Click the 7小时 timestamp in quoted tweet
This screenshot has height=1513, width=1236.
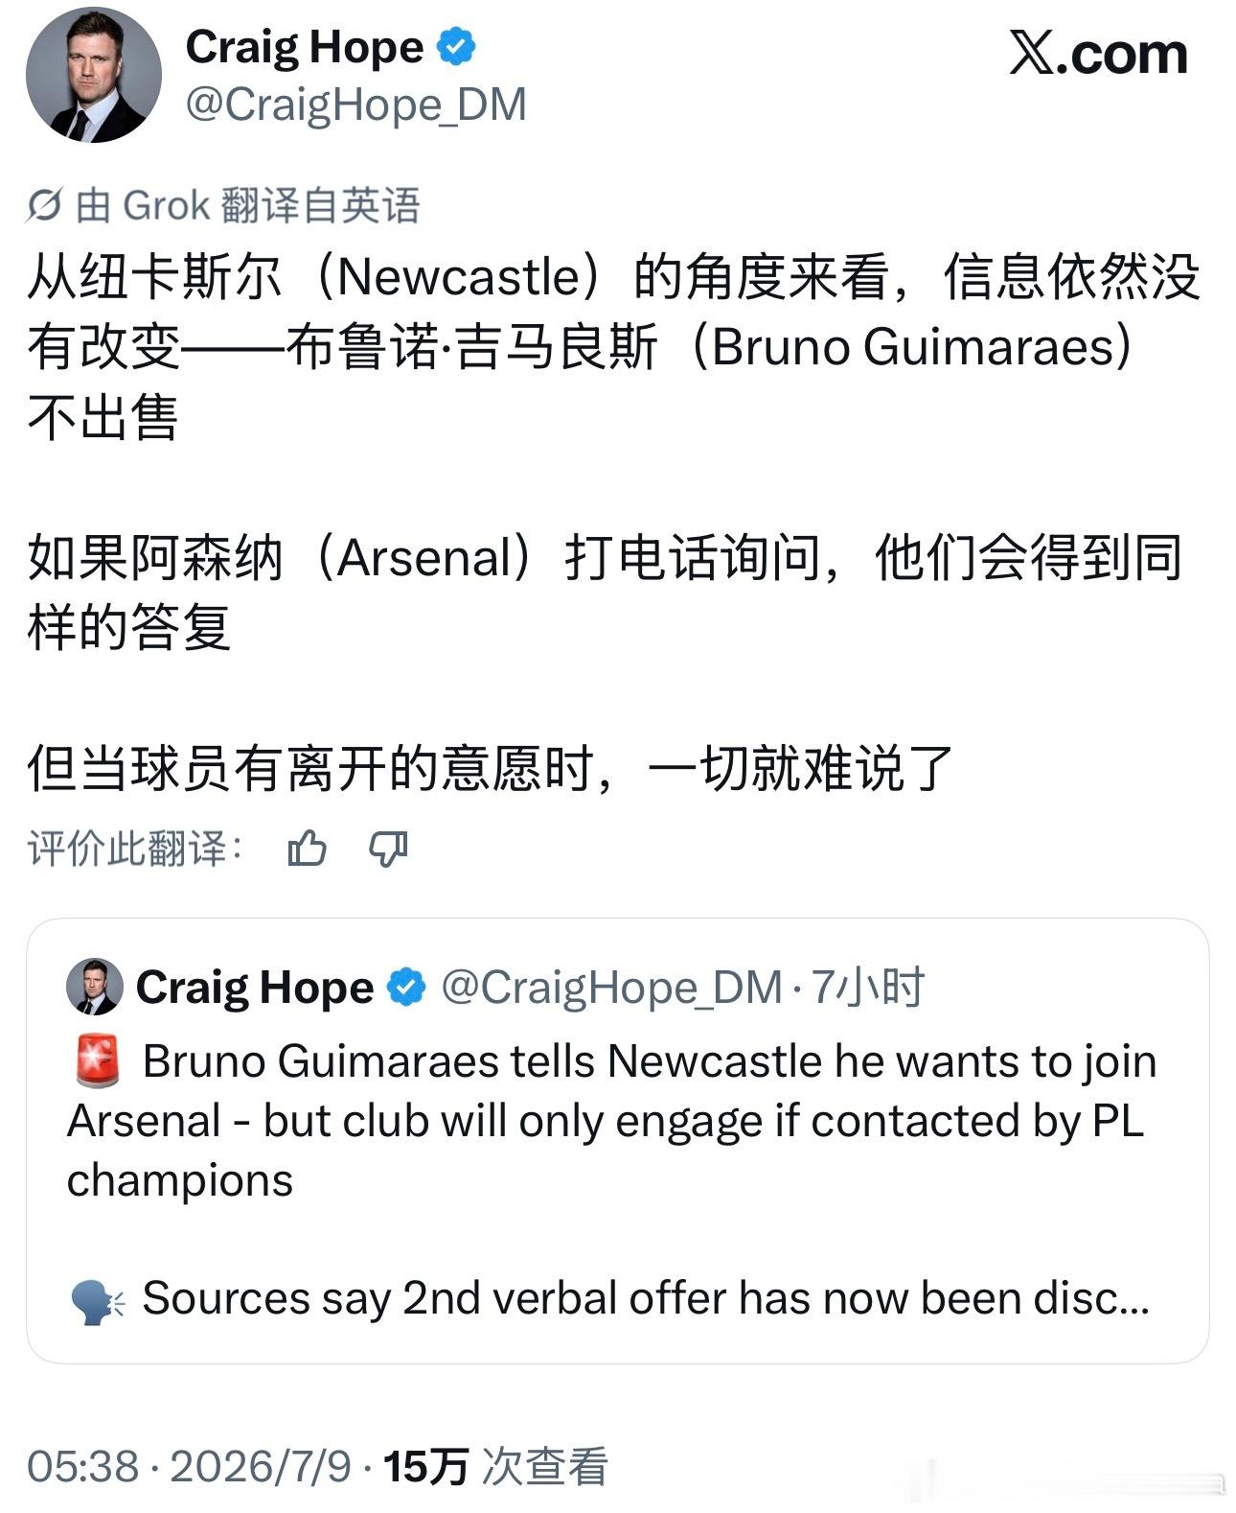(x=867, y=987)
